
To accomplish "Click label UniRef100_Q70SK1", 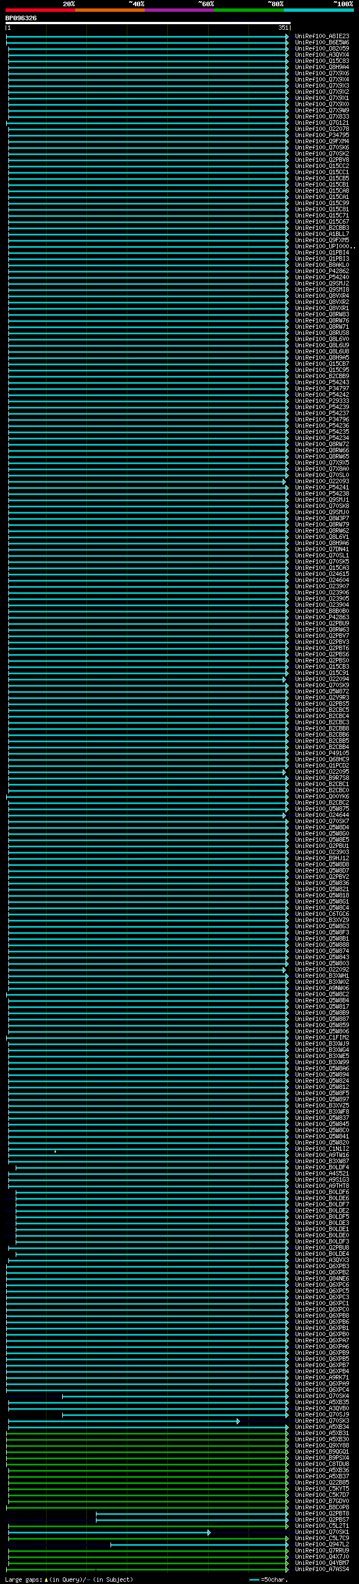I will click(322, 1531).
